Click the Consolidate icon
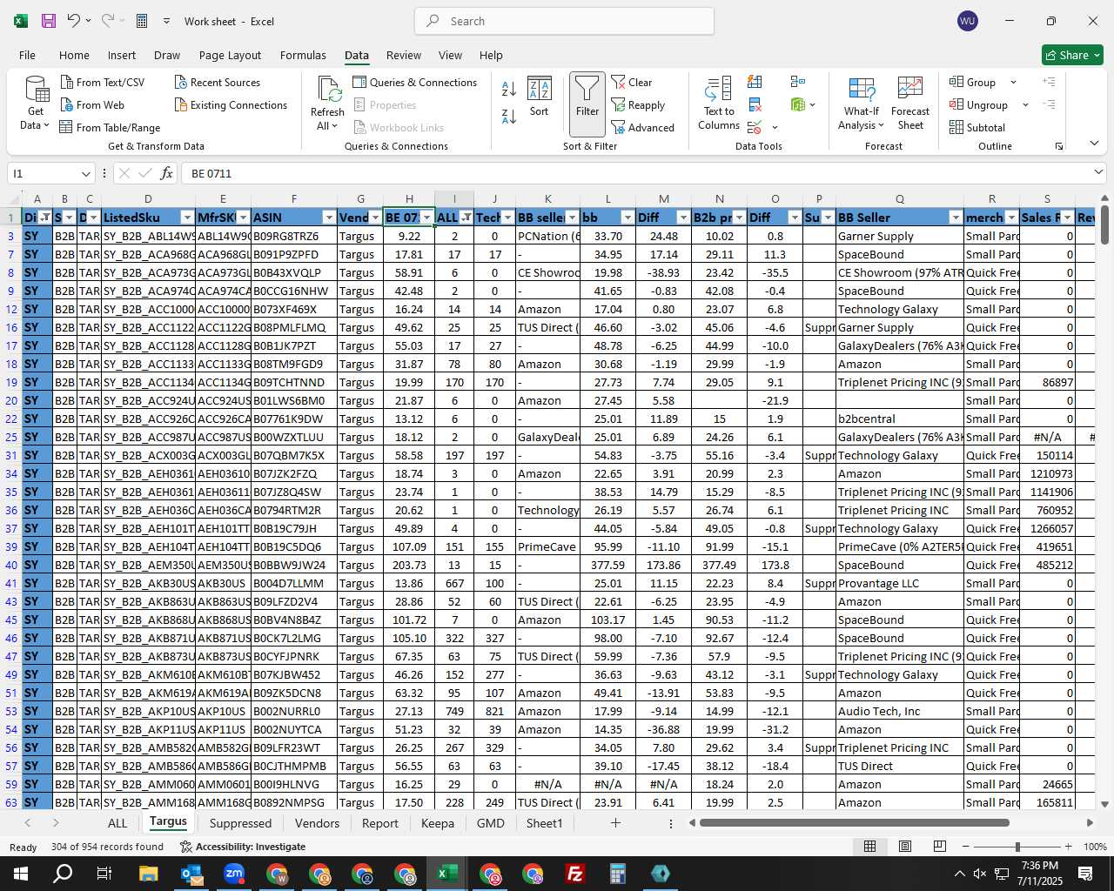This screenshot has height=891, width=1114. click(797, 82)
